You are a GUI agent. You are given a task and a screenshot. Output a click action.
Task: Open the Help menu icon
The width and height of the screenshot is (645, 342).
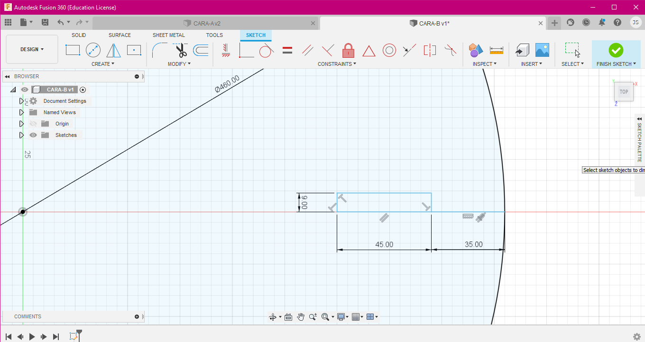617,22
